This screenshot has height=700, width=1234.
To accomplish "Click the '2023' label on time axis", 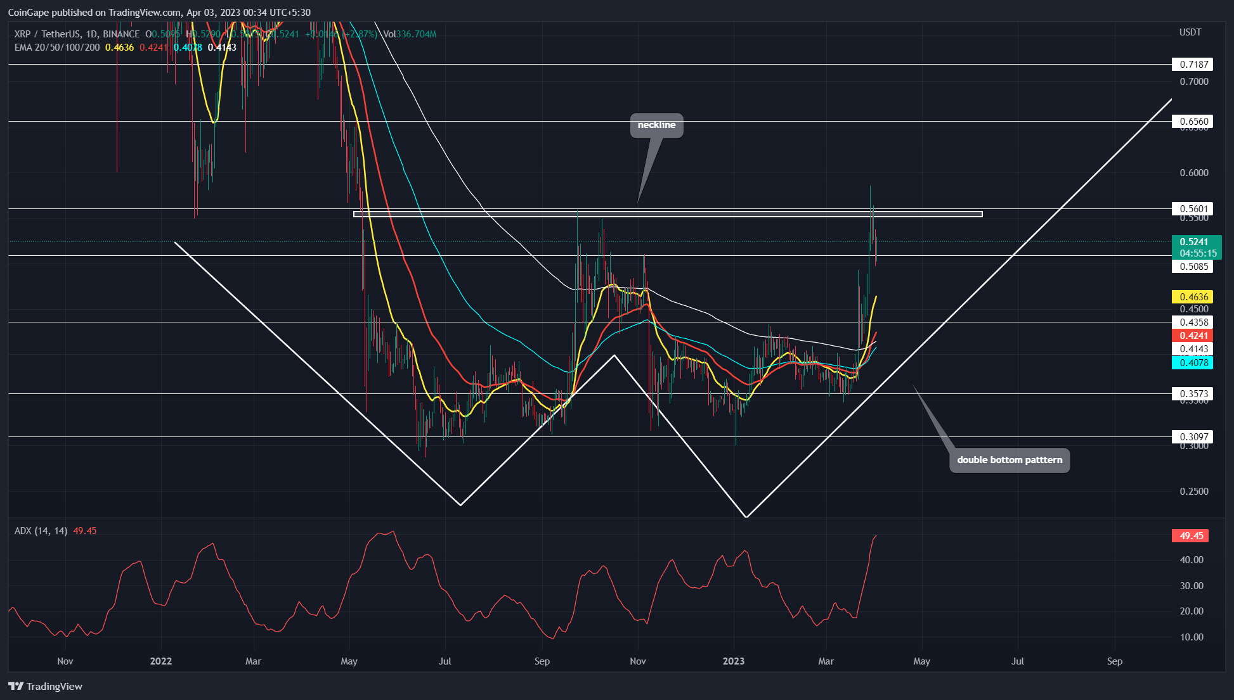I will point(734,661).
